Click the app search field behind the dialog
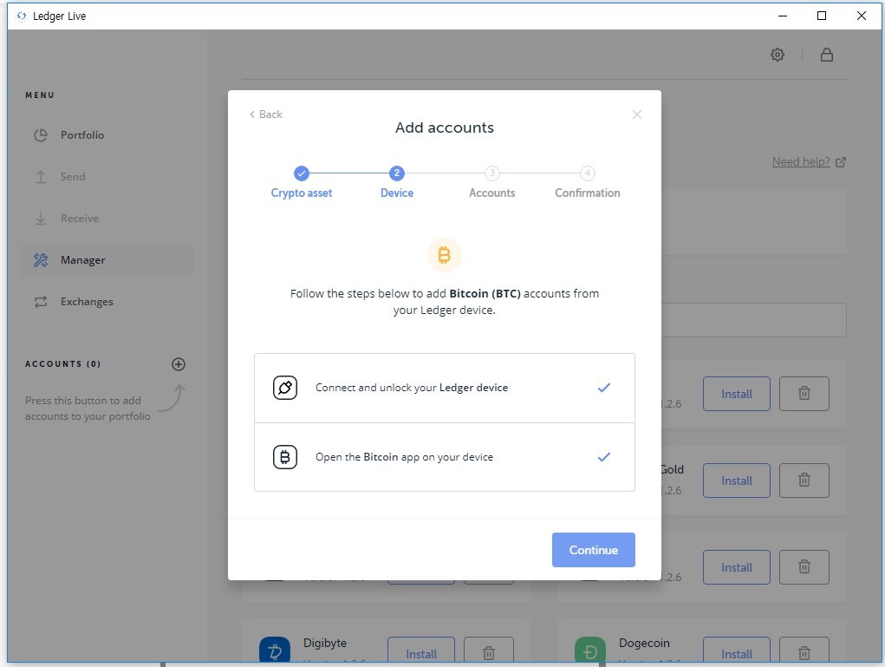This screenshot has height=667, width=885. 753,320
